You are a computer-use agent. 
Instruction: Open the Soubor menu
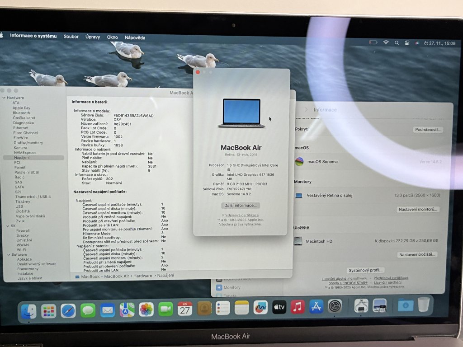(x=71, y=37)
